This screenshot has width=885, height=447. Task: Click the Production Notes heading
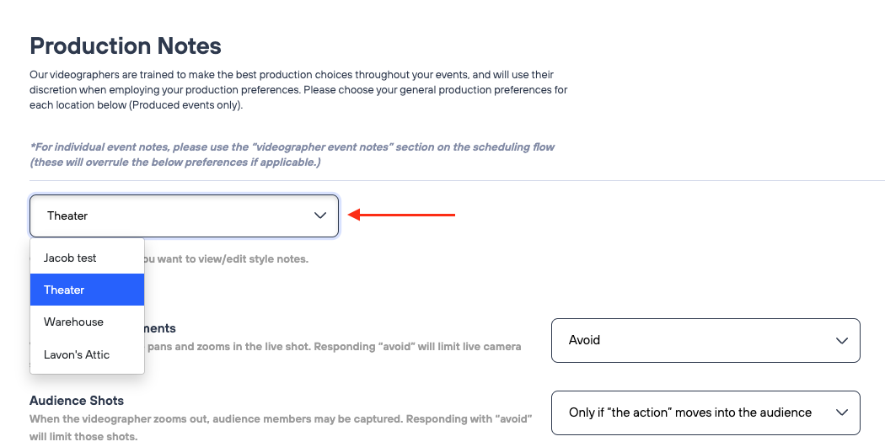126,45
